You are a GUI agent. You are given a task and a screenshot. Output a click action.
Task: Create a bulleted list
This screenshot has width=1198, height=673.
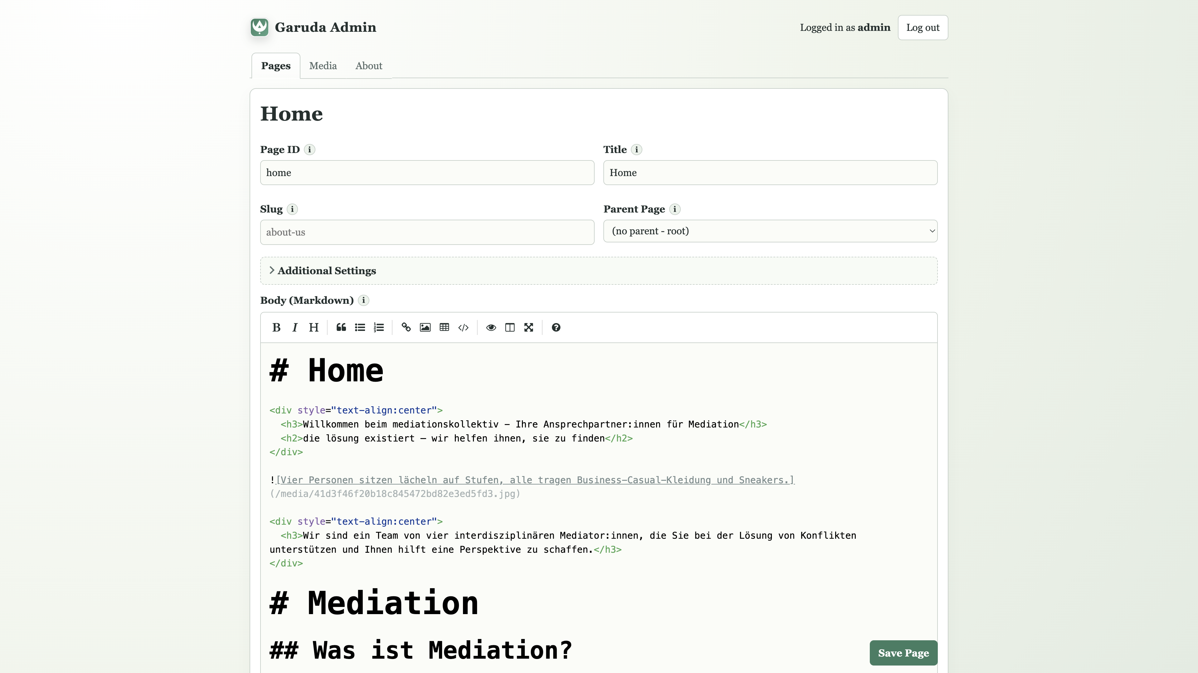(360, 327)
